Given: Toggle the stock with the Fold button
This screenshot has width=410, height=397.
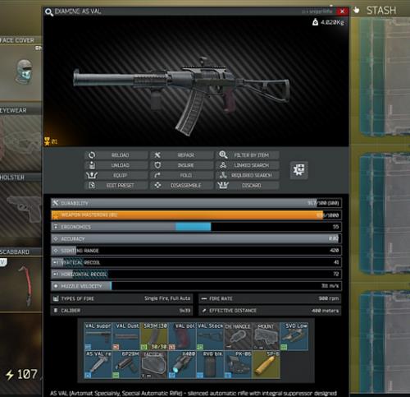Looking at the screenshot, I should (x=182, y=175).
